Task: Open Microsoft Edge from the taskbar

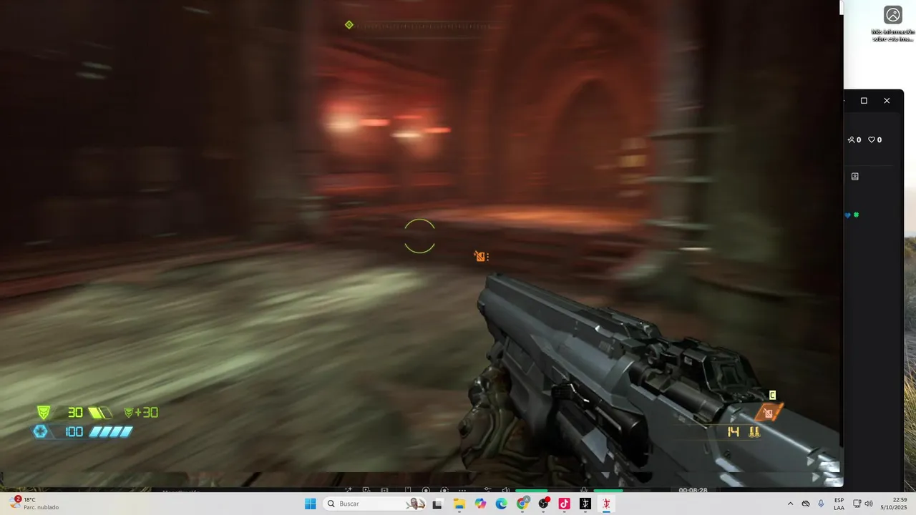Action: point(502,504)
